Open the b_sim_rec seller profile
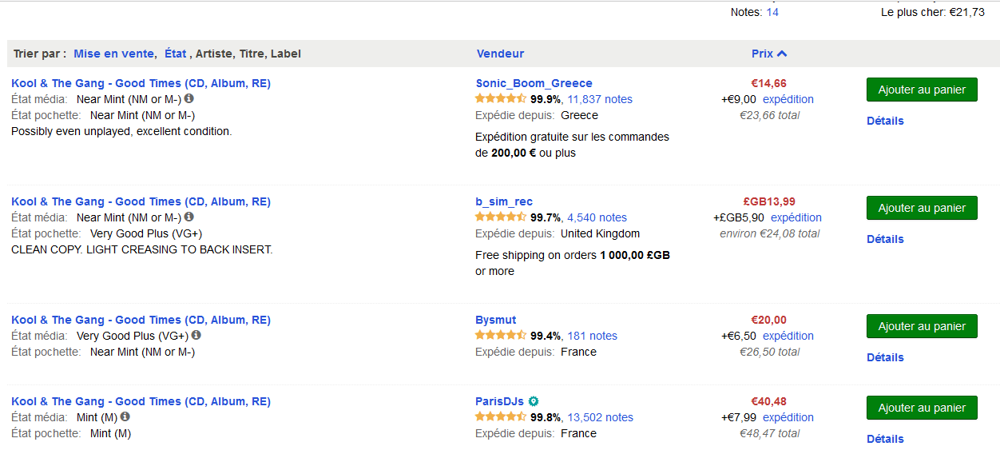This screenshot has width=1000, height=474. 504,201
